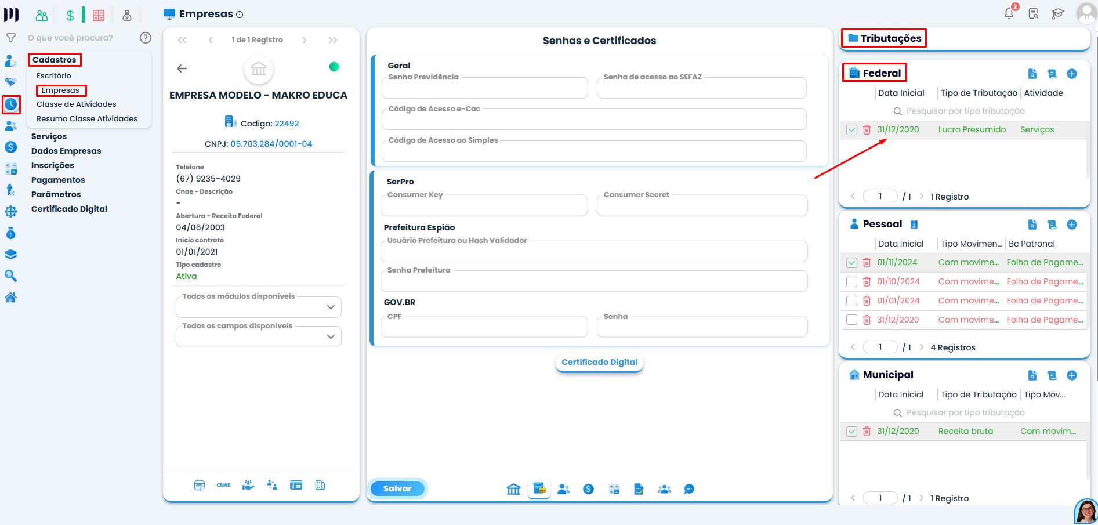
Task: Add new Municipal taxation record
Action: coord(1072,375)
